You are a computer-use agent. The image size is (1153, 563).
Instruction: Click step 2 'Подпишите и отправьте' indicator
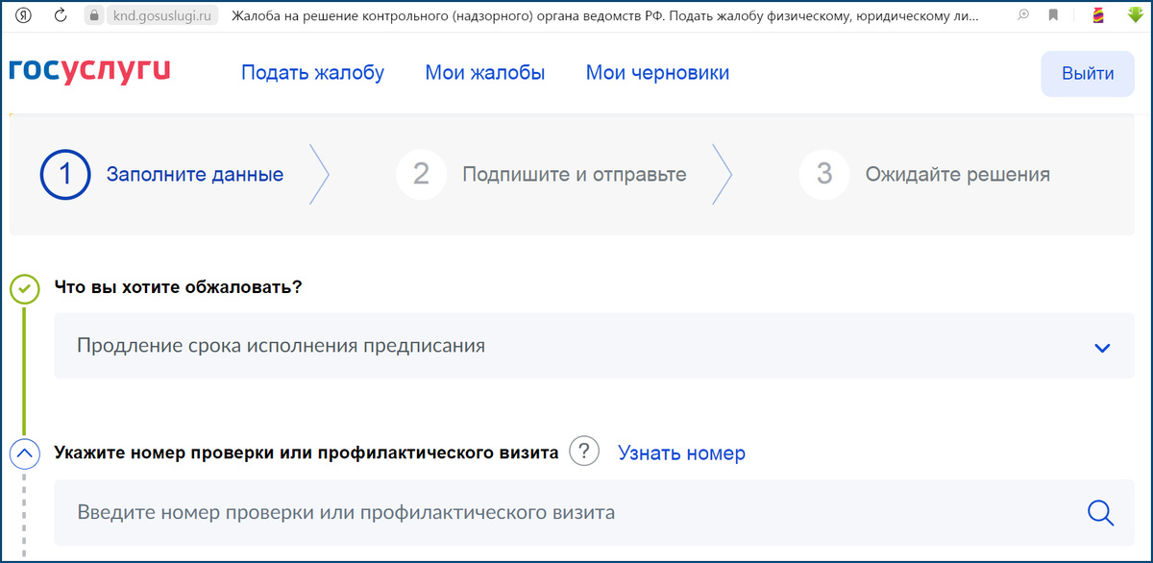pyautogui.click(x=421, y=174)
